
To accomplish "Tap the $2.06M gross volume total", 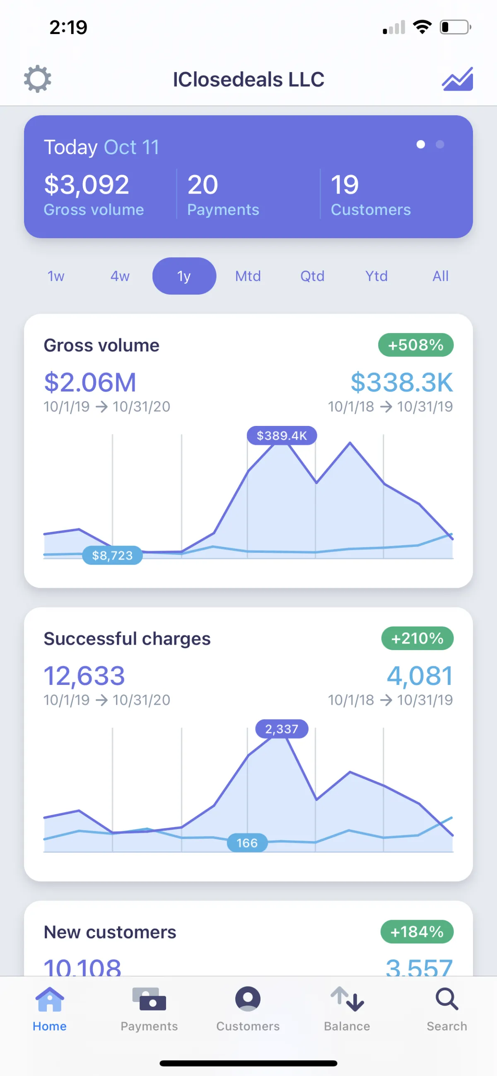I will [x=90, y=382].
